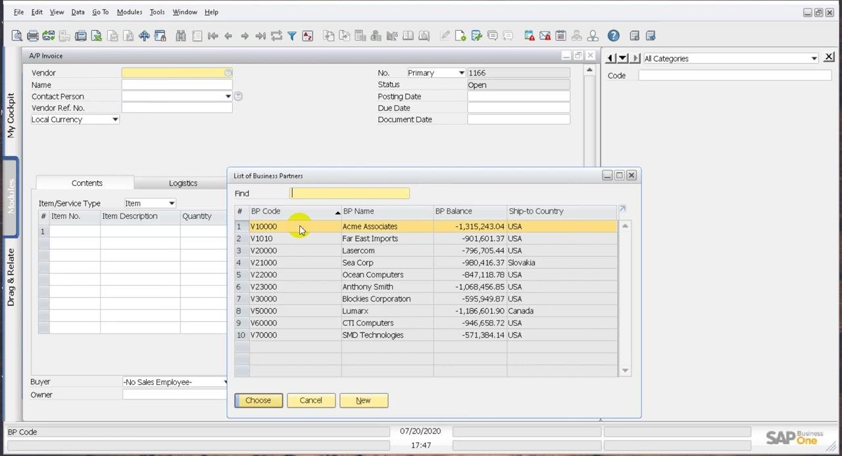Click the side panel down arrow
Screen dimensions: 842x456
click(x=622, y=58)
